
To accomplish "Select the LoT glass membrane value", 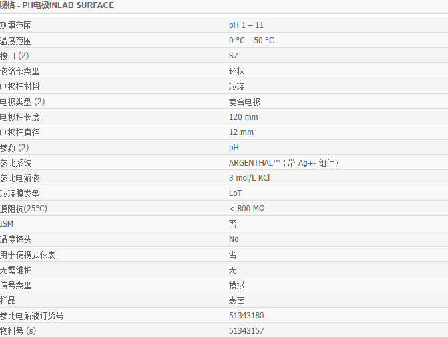I will point(235,193).
